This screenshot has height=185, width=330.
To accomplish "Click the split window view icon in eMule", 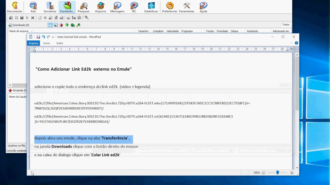I will pyautogui.click(x=50, y=25).
